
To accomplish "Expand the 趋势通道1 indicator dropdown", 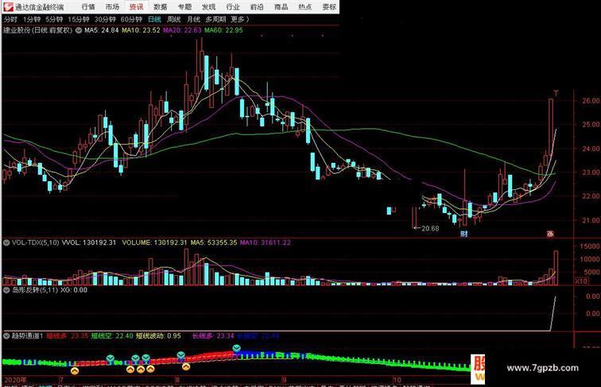I will click(6, 336).
